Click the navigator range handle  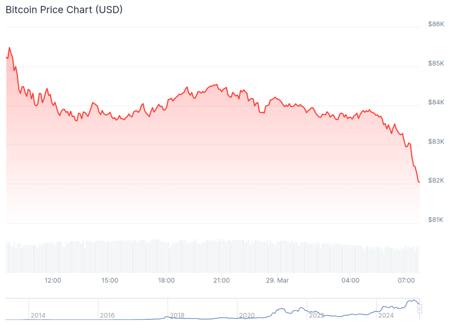(x=420, y=309)
